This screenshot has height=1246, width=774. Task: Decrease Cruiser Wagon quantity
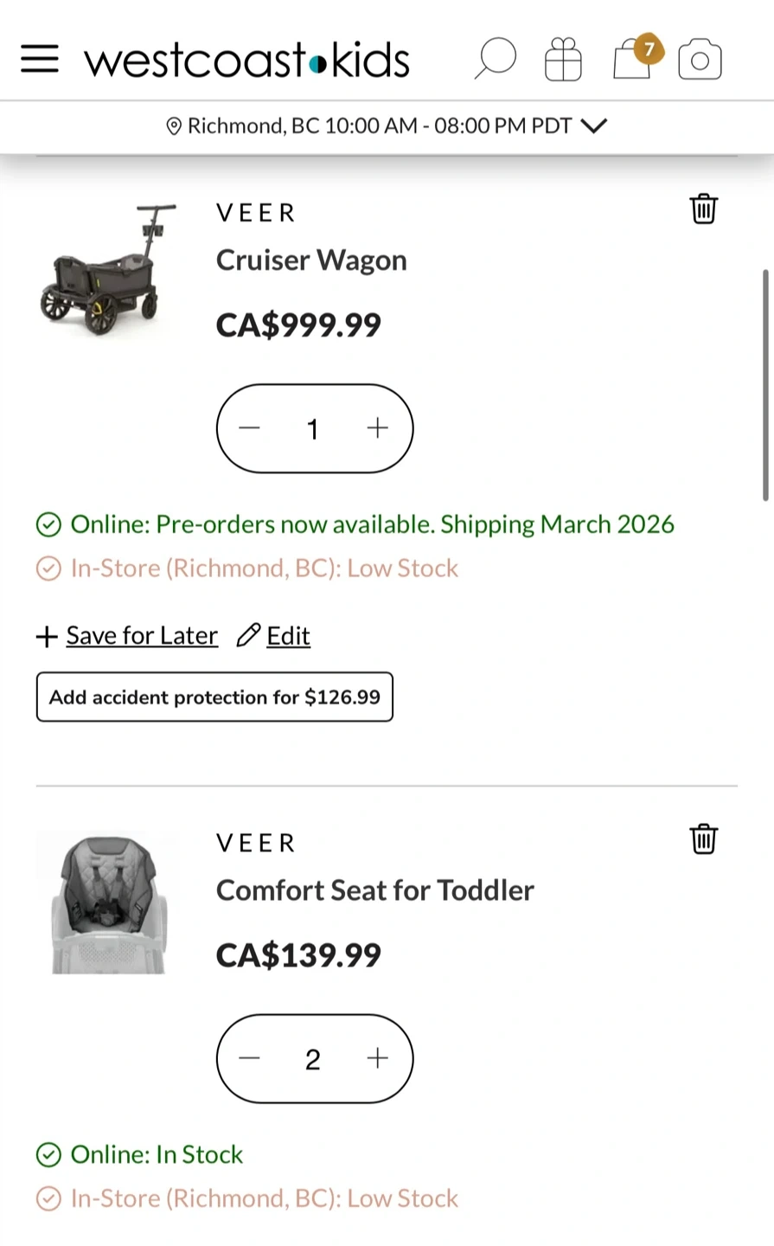[250, 428]
